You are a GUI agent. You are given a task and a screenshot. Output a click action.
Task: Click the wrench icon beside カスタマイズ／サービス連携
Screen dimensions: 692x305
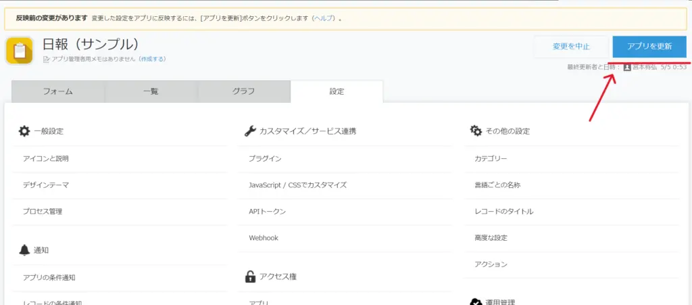[249, 131]
